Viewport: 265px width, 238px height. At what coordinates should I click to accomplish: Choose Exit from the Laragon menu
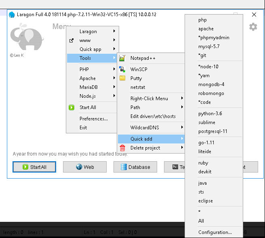pyautogui.click(x=92, y=128)
